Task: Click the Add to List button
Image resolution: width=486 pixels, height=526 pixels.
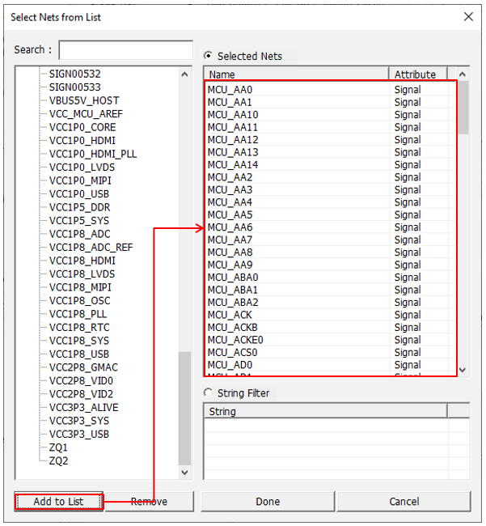Action: [58, 502]
